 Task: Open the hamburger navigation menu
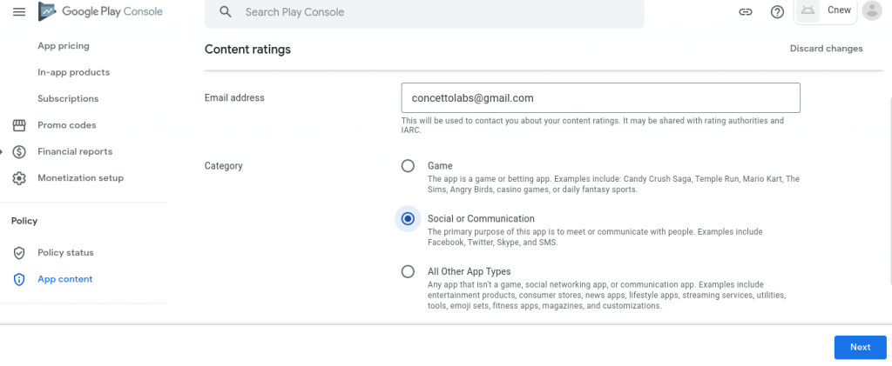[19, 12]
